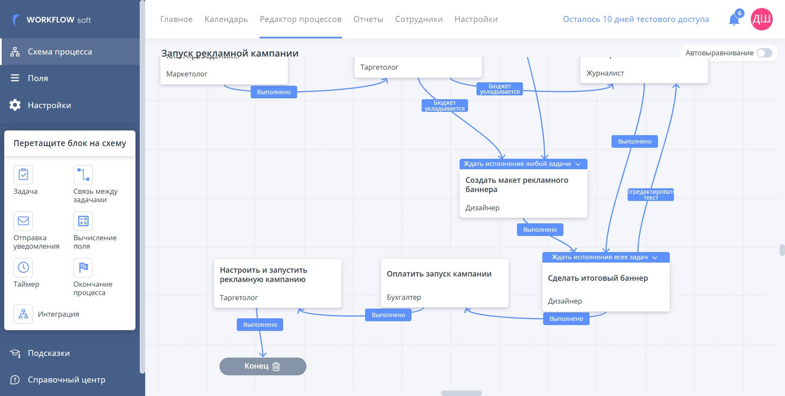Pick the Отправка уведомления envelope icon

coord(23,221)
